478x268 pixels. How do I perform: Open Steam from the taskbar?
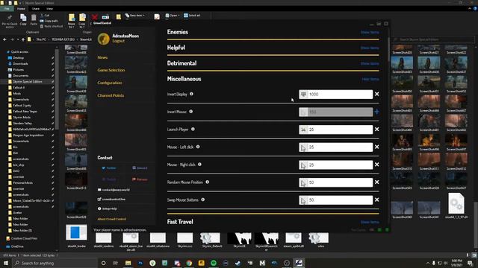[238, 263]
